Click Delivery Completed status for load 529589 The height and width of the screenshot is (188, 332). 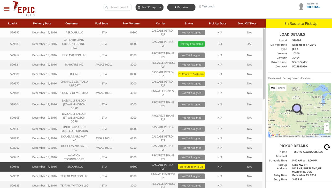coord(191,44)
